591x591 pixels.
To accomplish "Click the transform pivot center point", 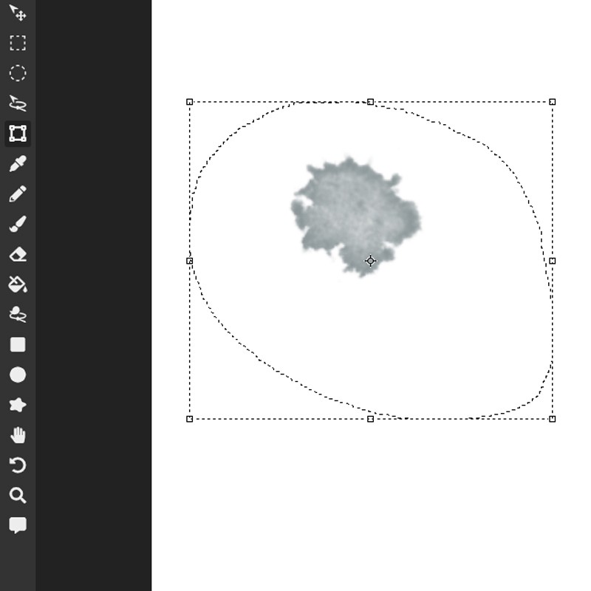I will point(371,261).
